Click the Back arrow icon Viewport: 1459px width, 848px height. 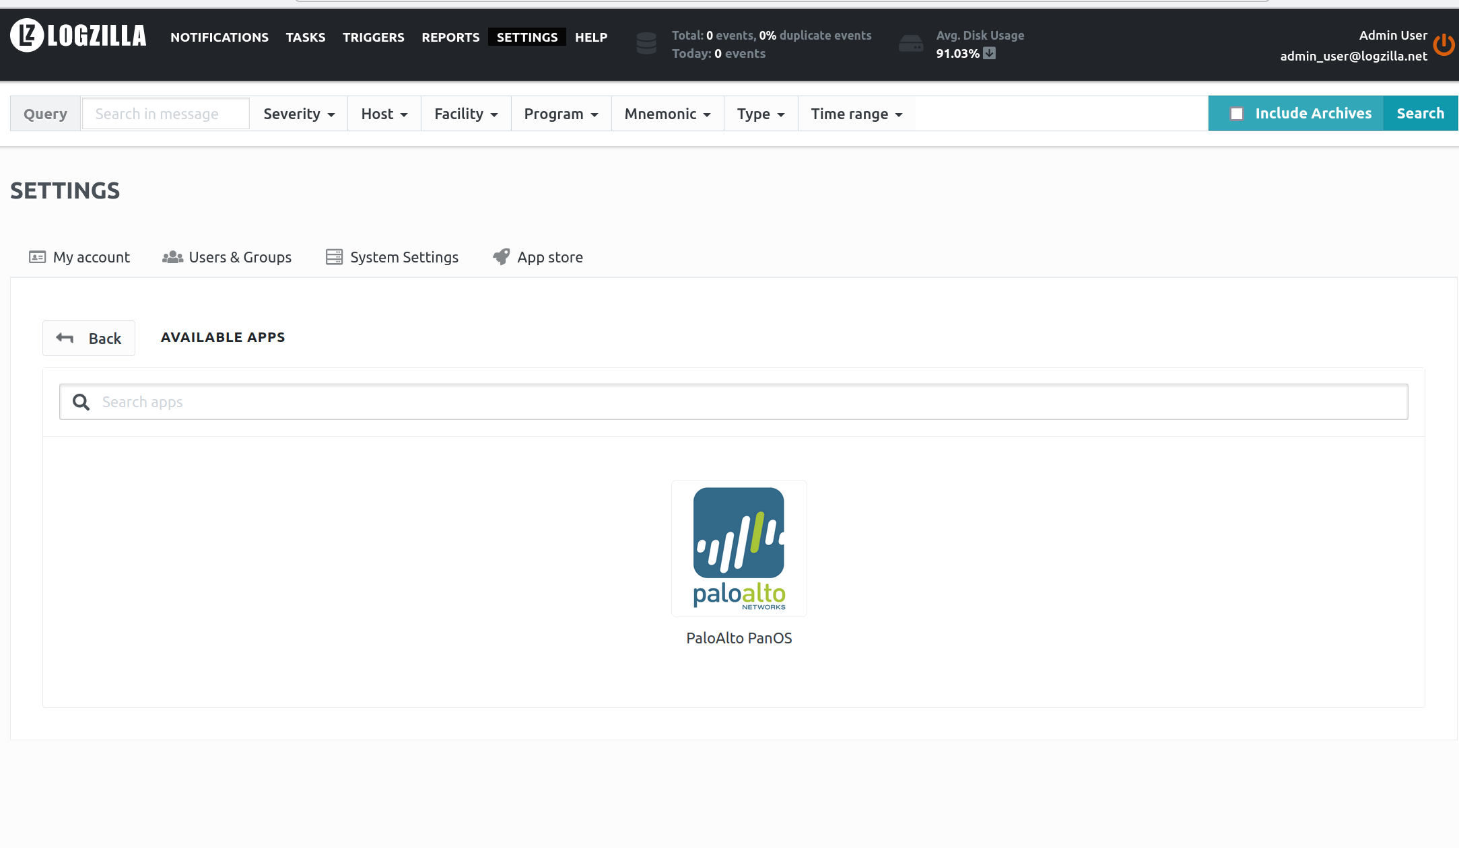64,338
